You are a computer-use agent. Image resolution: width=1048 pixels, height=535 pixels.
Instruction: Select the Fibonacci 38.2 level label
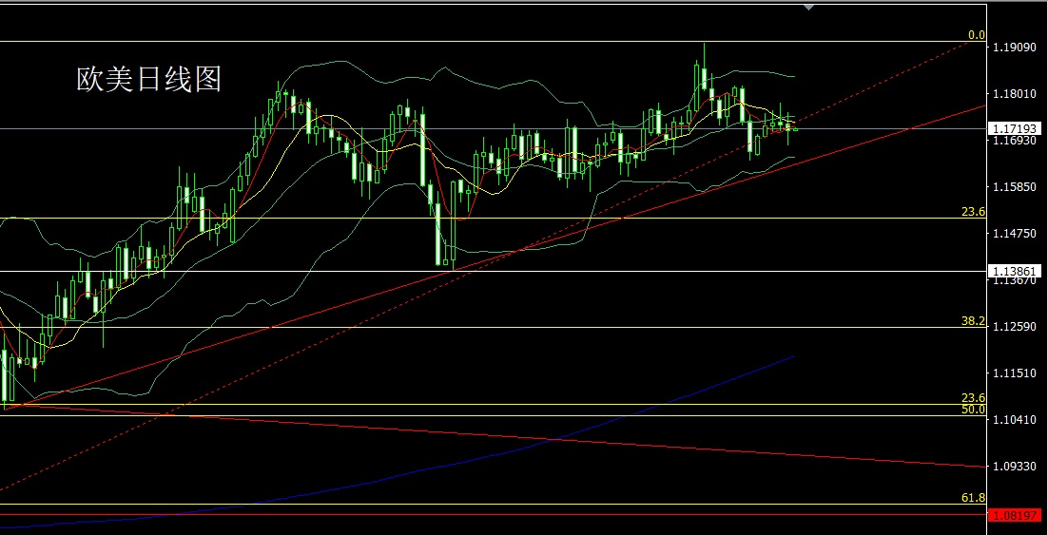(x=973, y=321)
